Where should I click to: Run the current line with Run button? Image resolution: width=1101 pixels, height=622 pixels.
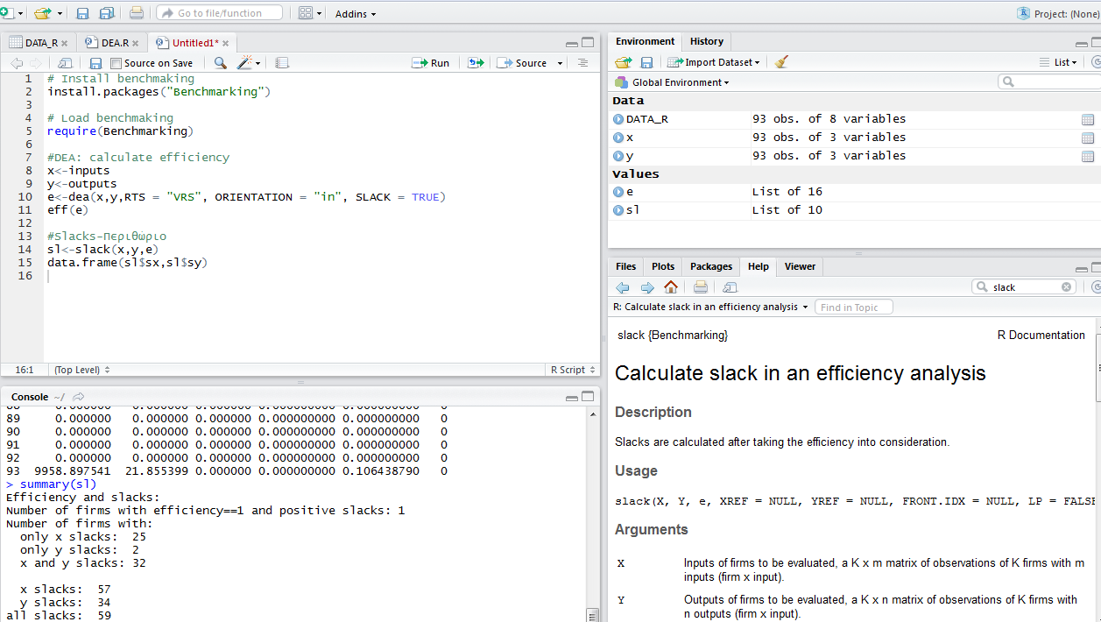(431, 63)
